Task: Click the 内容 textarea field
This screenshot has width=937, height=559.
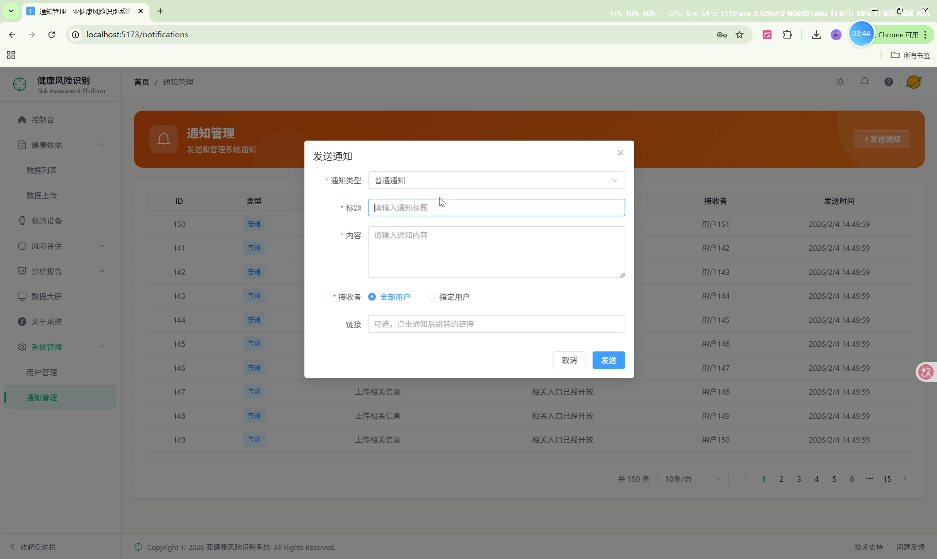Action: tap(496, 251)
